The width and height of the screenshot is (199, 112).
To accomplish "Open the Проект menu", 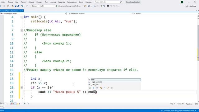I will click(23, 2).
